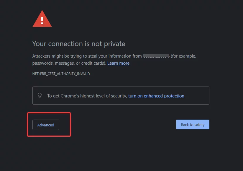Click the red warning triangle icon
243x171 pixels.
[x=42, y=19]
